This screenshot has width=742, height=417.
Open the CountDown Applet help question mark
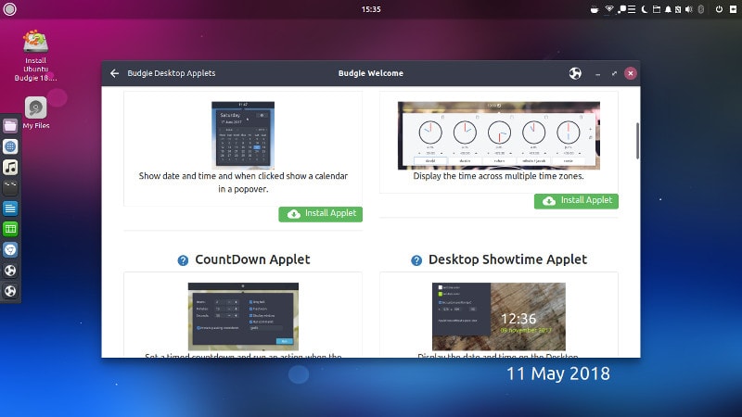pyautogui.click(x=183, y=260)
